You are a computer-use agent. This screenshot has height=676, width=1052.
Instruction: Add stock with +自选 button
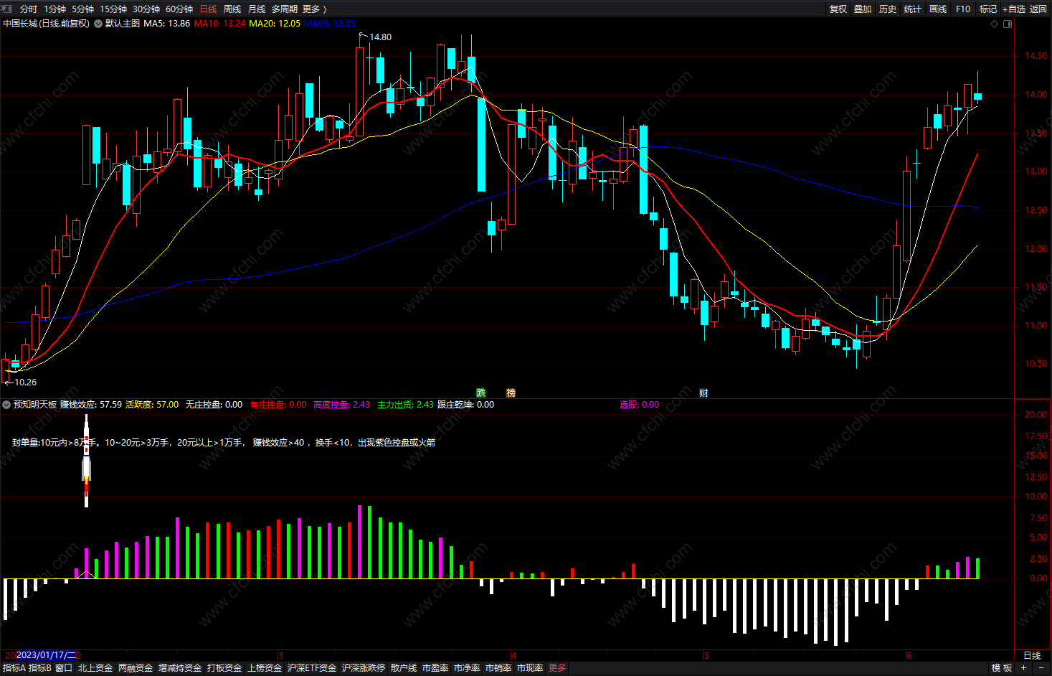(1014, 9)
